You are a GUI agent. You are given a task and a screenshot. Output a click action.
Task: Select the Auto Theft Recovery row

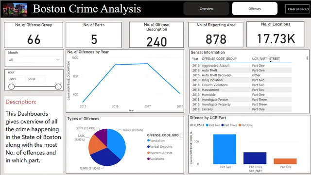[241, 75]
